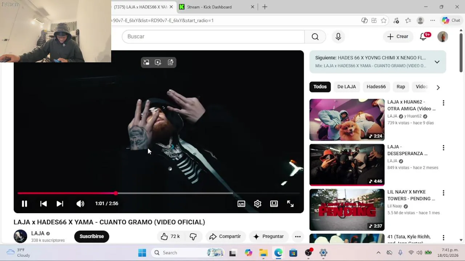
Task: Dislike the video
Action: point(193,236)
